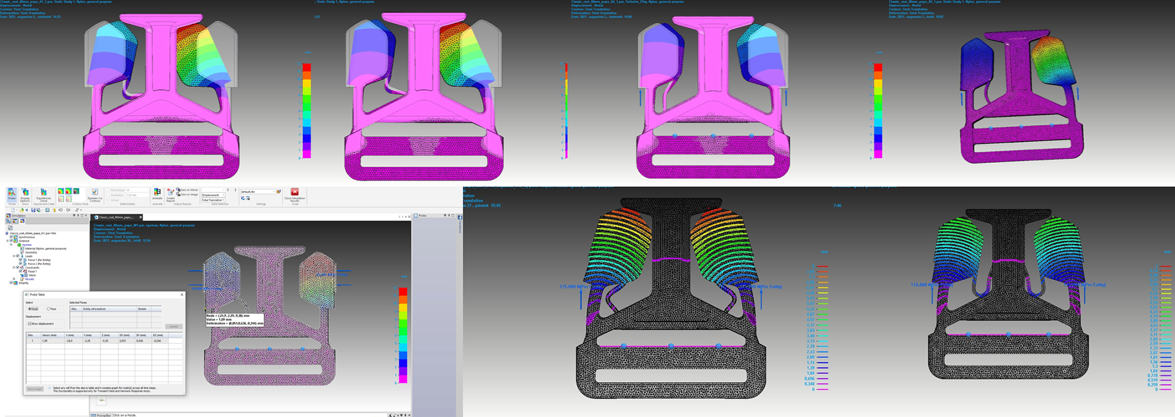Viewport: 1175px width, 417px height.
Task: Open Display Options in the Show group
Action: click(x=25, y=195)
